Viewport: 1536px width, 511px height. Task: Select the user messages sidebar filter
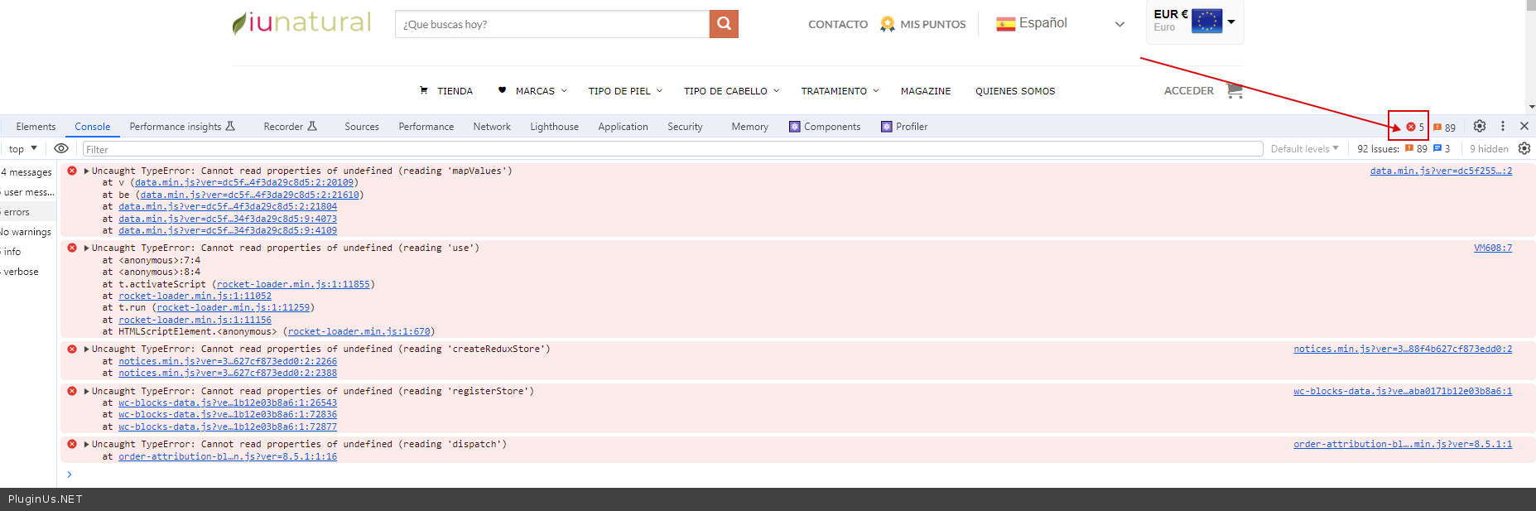(27, 192)
